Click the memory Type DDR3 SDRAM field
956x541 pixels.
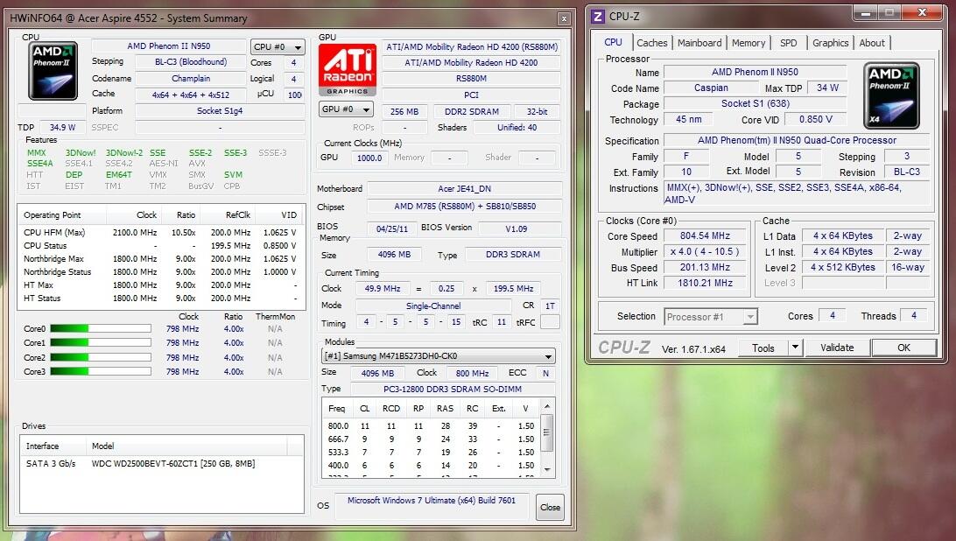(512, 255)
